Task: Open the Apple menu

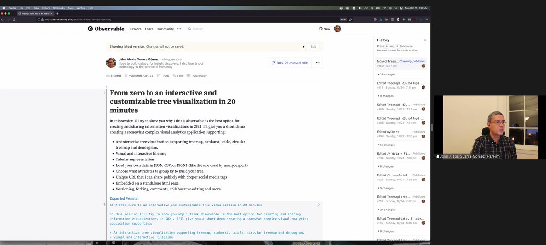Action: (4, 8)
